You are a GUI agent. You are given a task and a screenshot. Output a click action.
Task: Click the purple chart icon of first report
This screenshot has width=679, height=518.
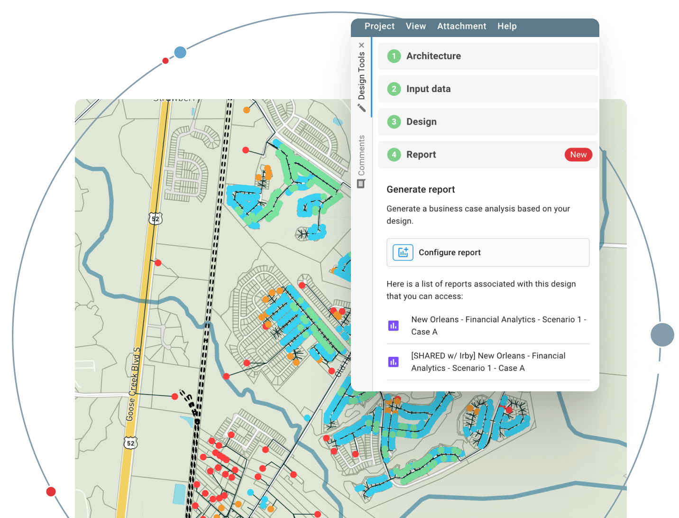click(393, 325)
